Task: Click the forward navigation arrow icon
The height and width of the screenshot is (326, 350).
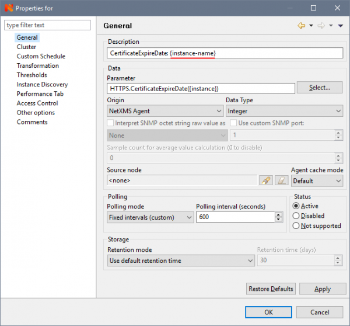Action: pyautogui.click(x=321, y=26)
